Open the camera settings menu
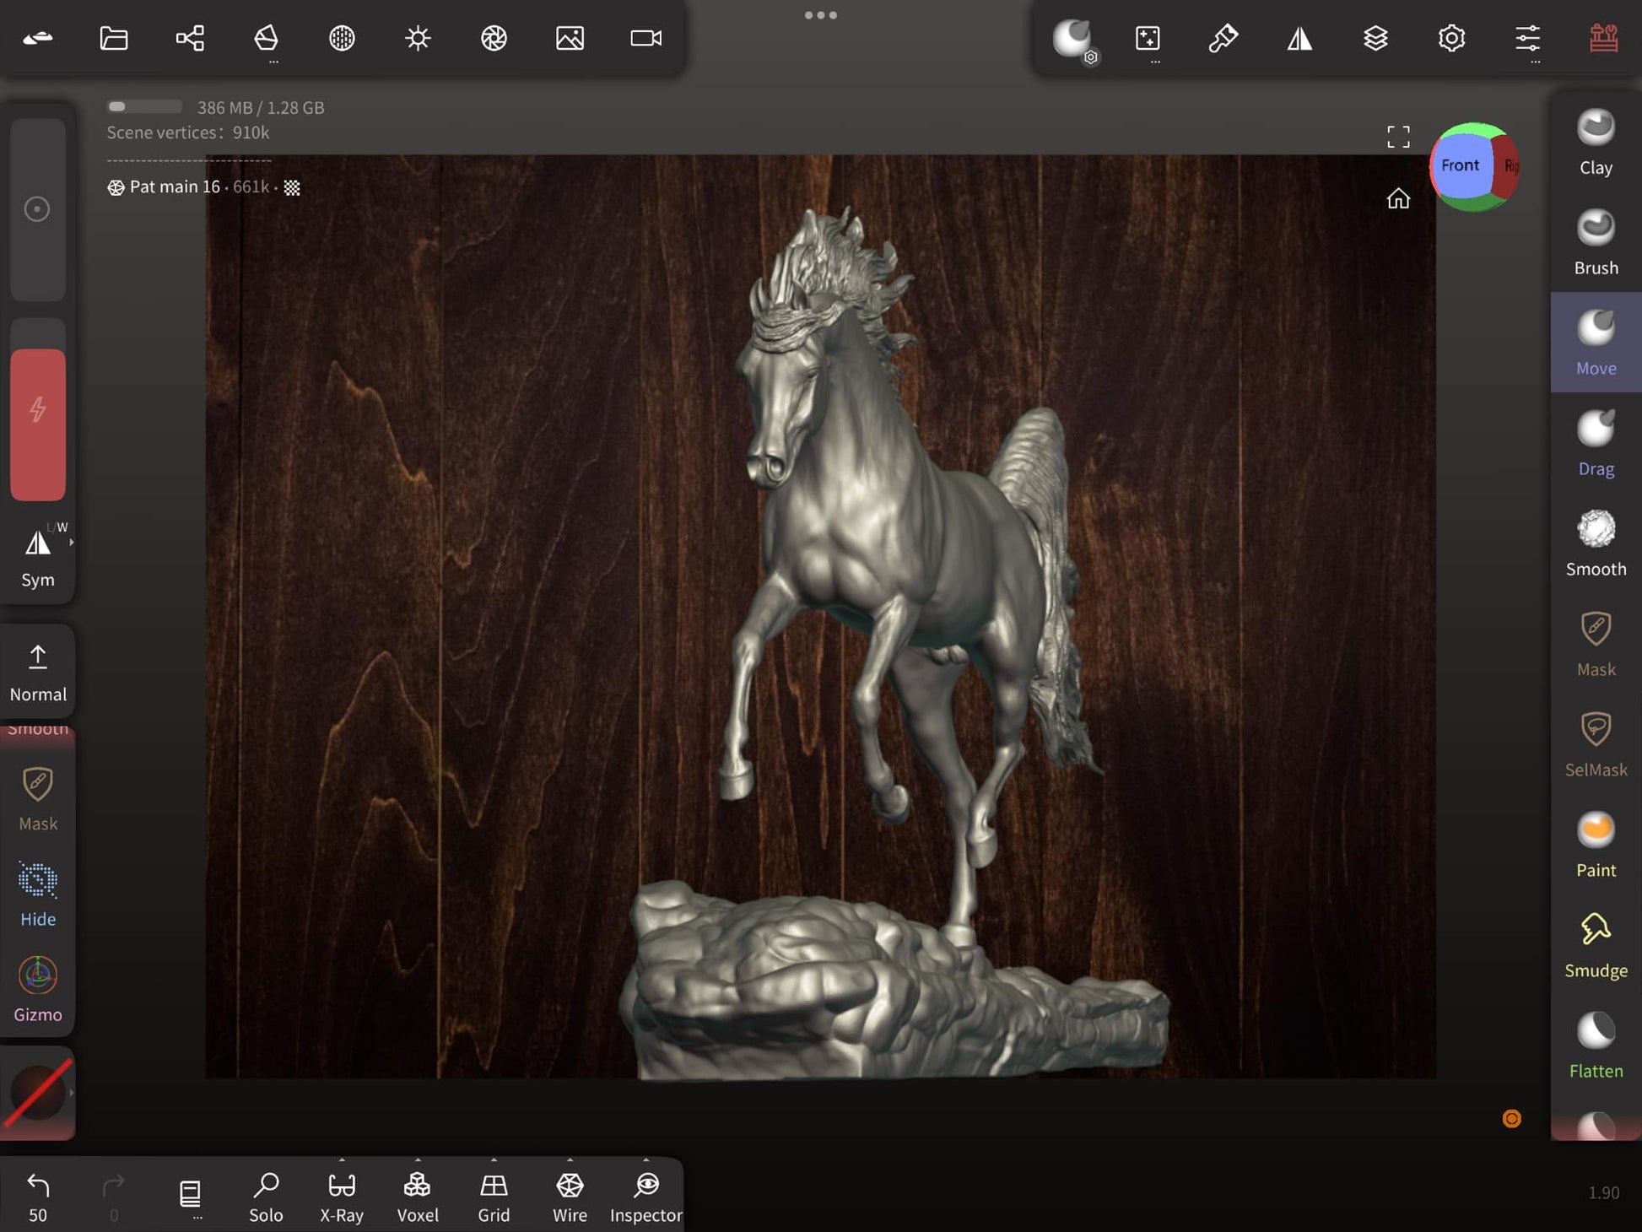This screenshot has height=1232, width=1642. tap(645, 38)
